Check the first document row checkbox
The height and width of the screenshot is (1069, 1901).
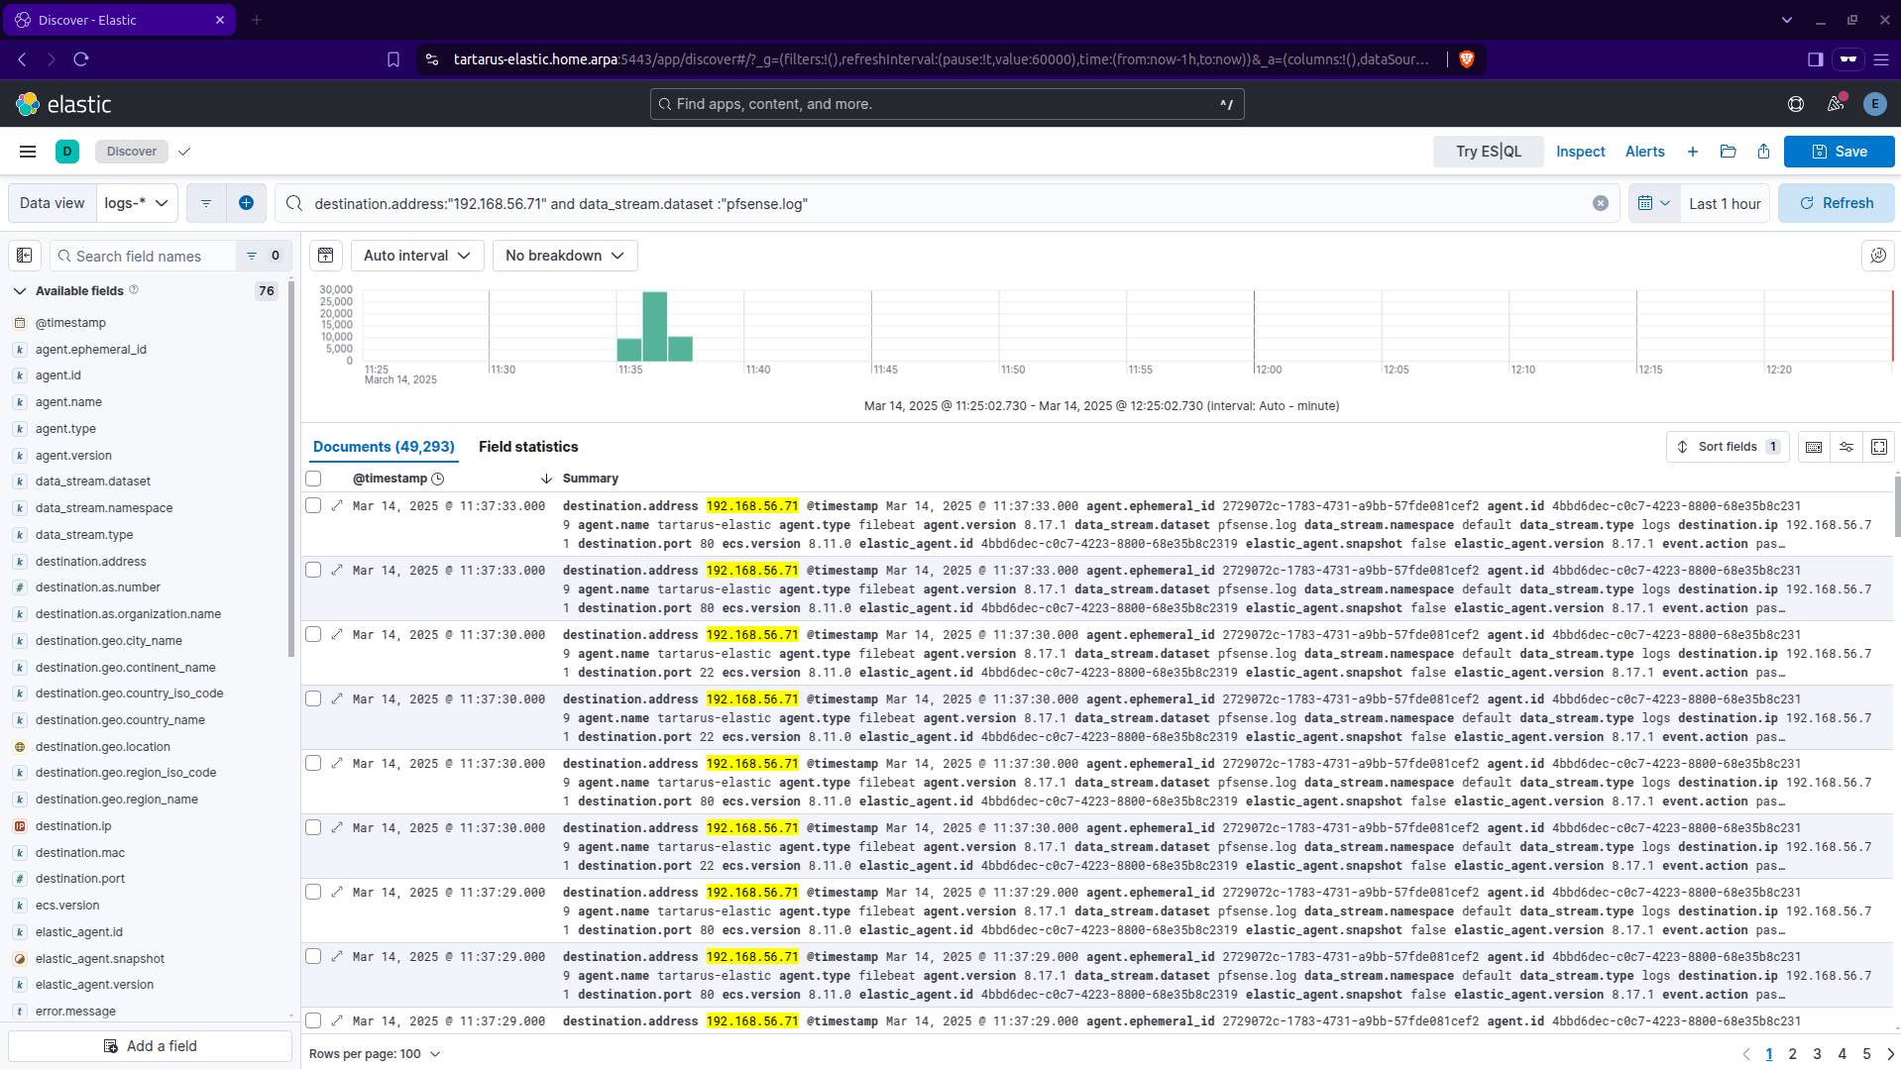tap(314, 506)
